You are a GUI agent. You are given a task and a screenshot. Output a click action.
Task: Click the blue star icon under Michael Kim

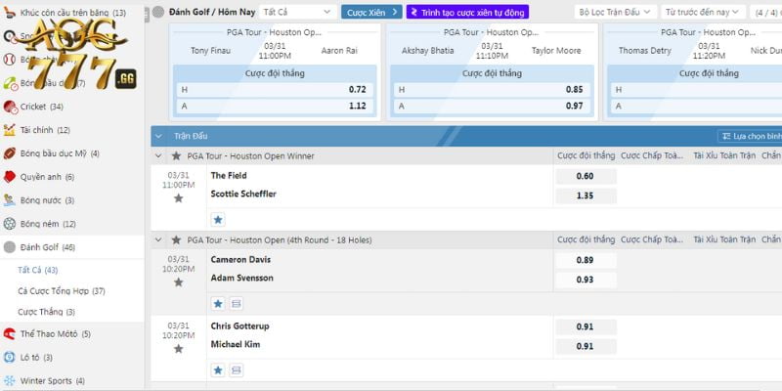coord(218,369)
